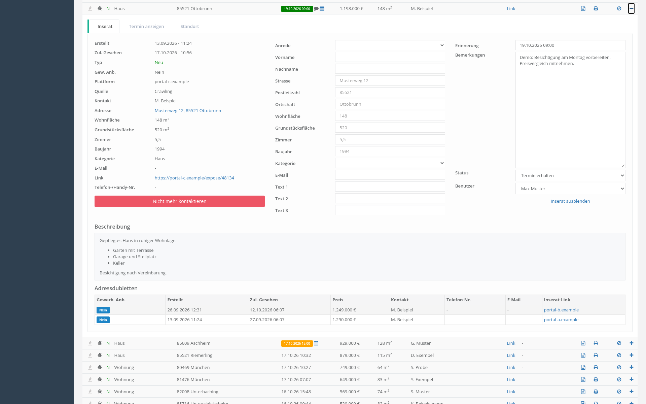This screenshot has height=404, width=646.
Task: Open the portal-c.example expose link
Action: click(x=194, y=178)
